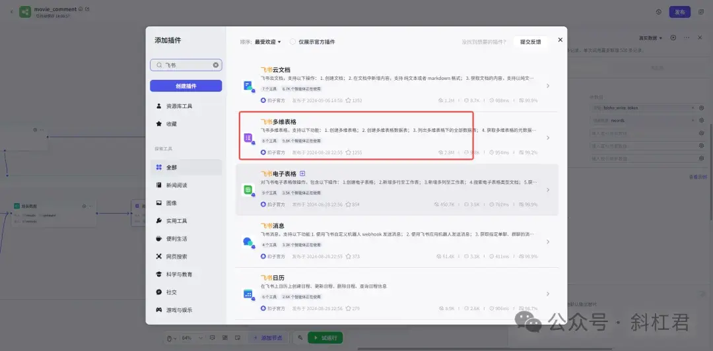The height and width of the screenshot is (351, 713).
Task: Select the 新闻阅读 category
Action: [x=186, y=185]
